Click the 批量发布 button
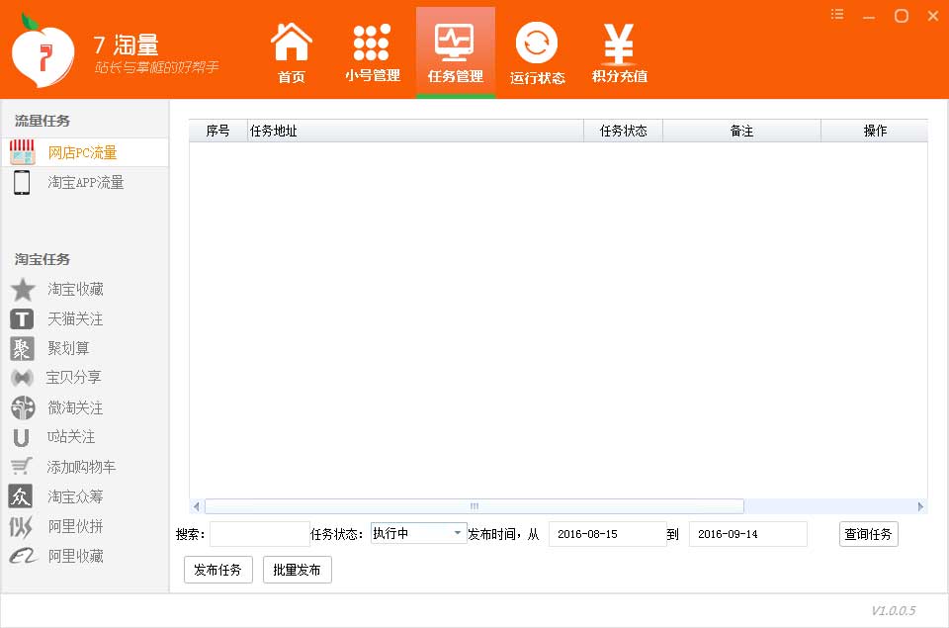 [x=298, y=570]
